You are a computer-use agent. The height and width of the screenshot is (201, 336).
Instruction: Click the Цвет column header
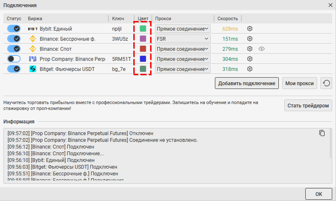coord(143,18)
